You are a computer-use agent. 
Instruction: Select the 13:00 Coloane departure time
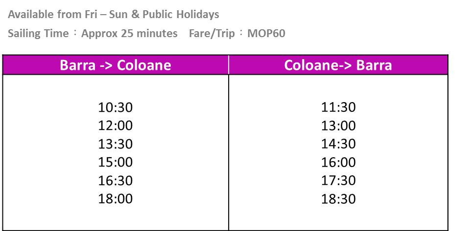[x=338, y=126]
